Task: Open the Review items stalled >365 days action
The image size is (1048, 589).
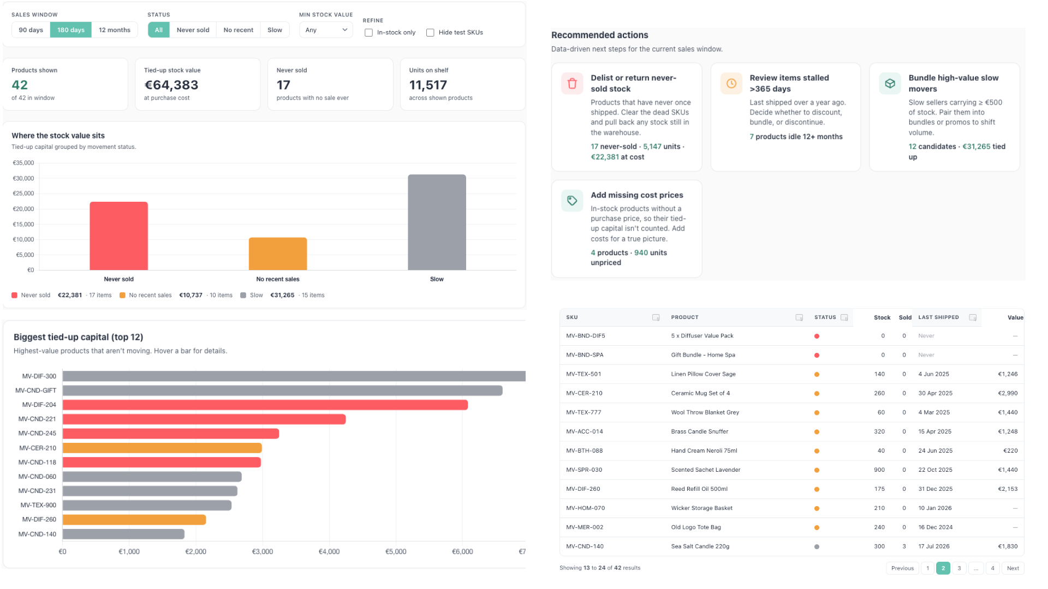Action: (x=785, y=117)
